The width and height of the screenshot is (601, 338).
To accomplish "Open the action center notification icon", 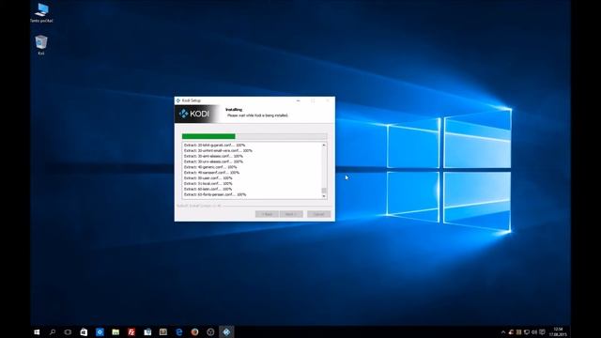I will click(542, 331).
